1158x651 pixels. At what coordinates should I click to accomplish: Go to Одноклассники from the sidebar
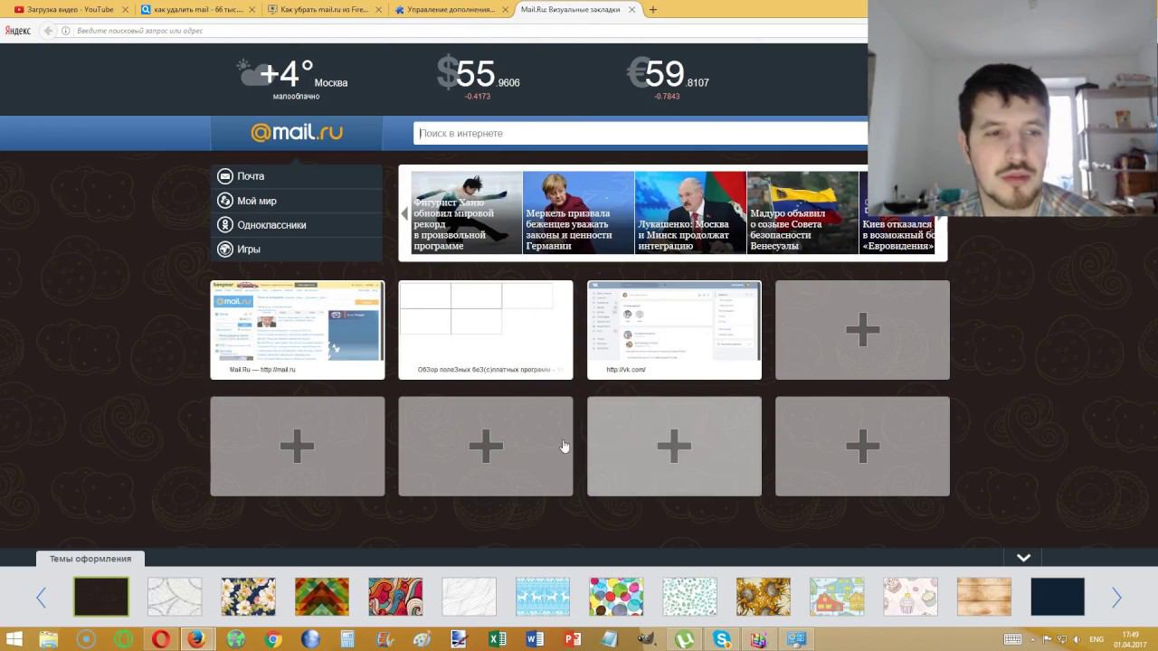[x=297, y=225]
